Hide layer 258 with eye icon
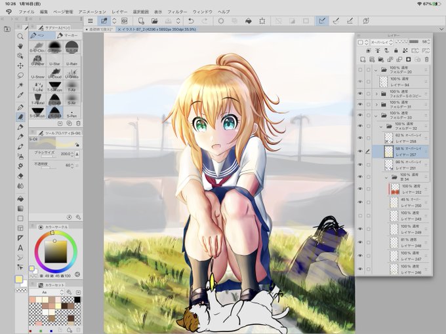 (360, 138)
